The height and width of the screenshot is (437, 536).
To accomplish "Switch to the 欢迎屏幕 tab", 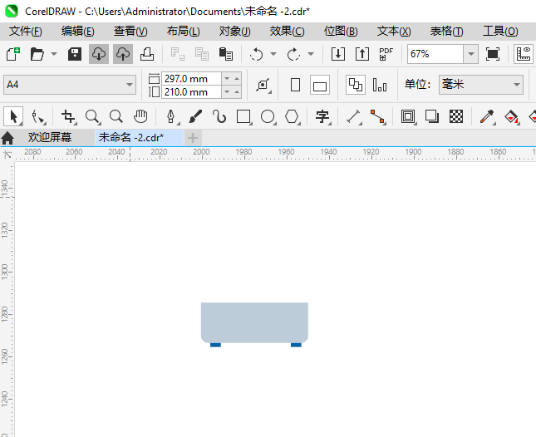I will [x=50, y=137].
